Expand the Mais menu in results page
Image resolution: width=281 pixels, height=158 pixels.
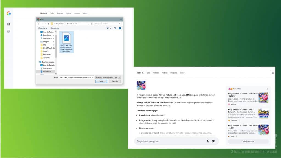(182, 73)
